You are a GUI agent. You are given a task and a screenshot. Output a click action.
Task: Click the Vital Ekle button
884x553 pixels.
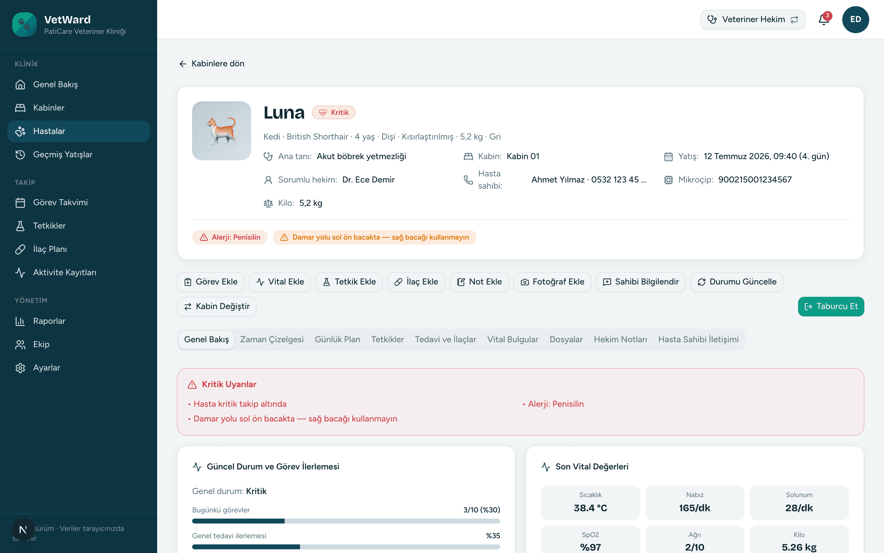pos(280,282)
